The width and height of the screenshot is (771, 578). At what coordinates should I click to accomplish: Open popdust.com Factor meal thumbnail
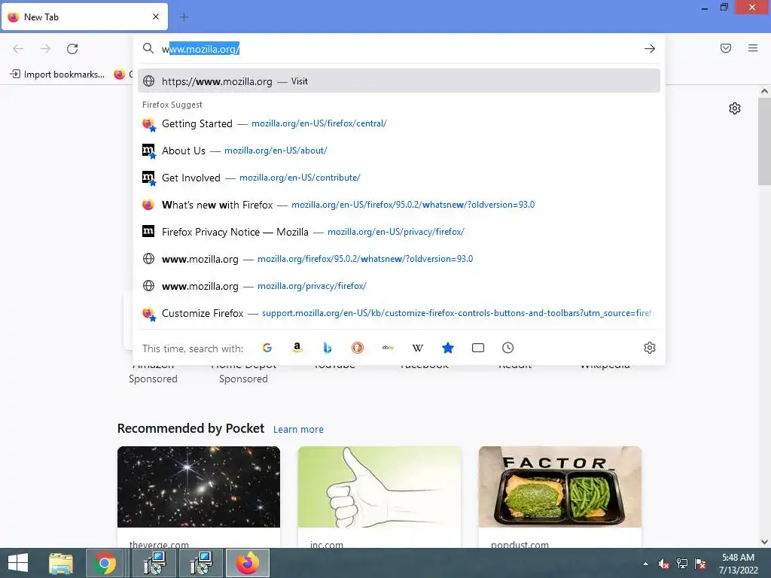(560, 487)
